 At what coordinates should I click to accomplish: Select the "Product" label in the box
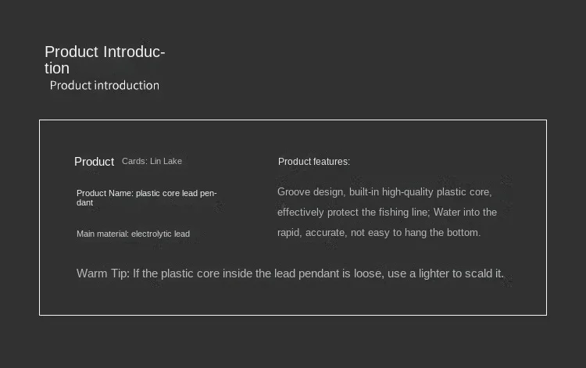94,162
